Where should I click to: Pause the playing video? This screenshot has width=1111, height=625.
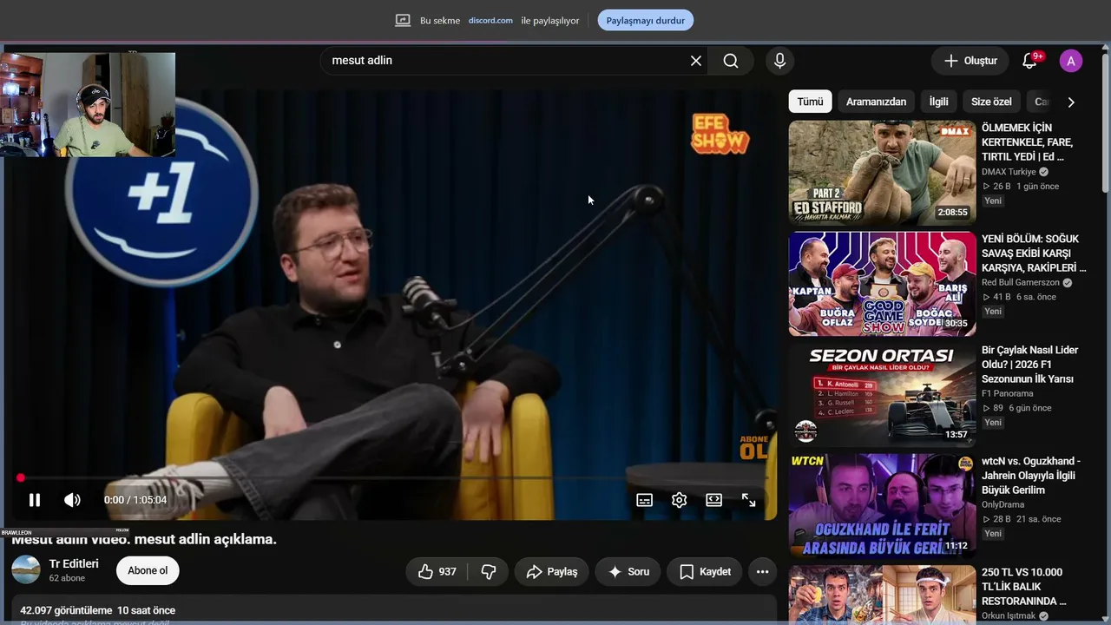click(35, 500)
